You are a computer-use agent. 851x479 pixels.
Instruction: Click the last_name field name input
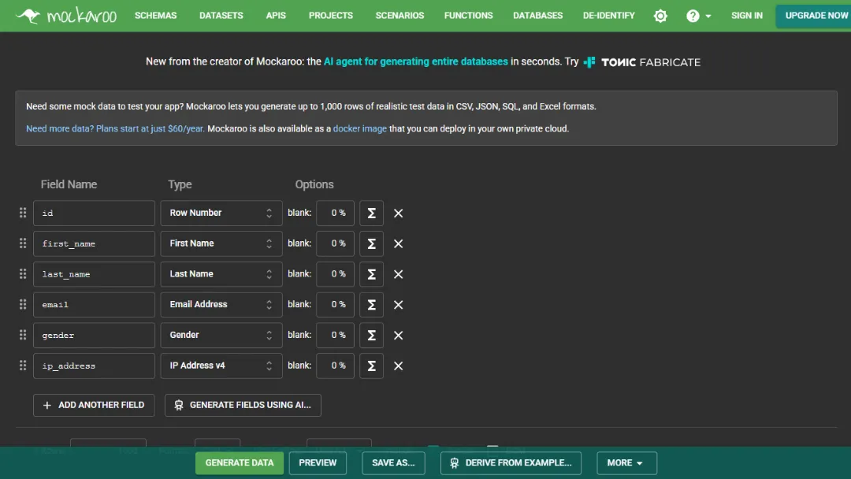tap(94, 274)
